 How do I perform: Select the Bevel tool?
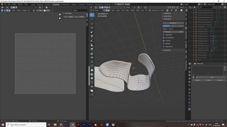click(x=92, y=58)
